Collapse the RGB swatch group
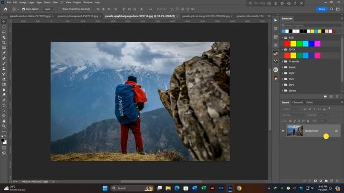Screen dimensions: 344x193 [282, 38]
